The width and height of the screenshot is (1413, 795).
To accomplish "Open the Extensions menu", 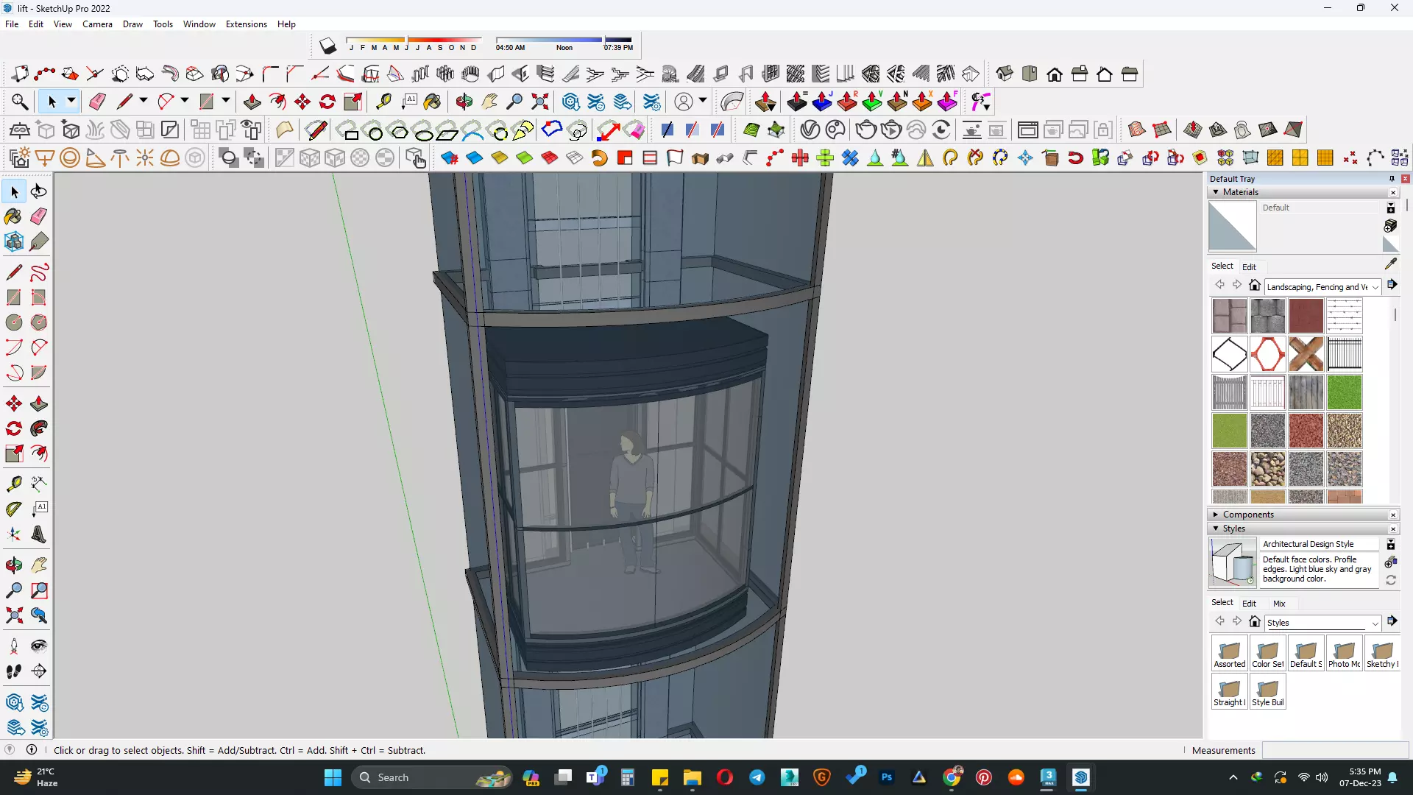I will 246,24.
